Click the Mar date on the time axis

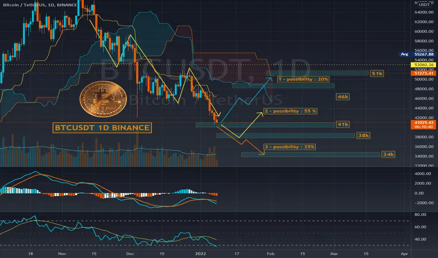tap(334, 253)
